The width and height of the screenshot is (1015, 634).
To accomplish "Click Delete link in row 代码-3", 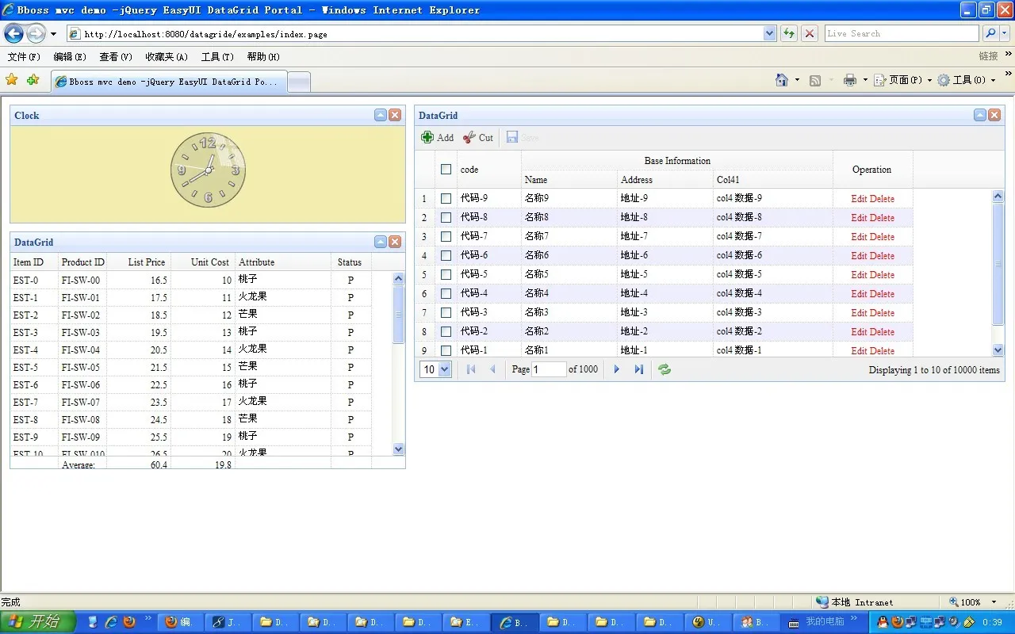I will (x=882, y=313).
